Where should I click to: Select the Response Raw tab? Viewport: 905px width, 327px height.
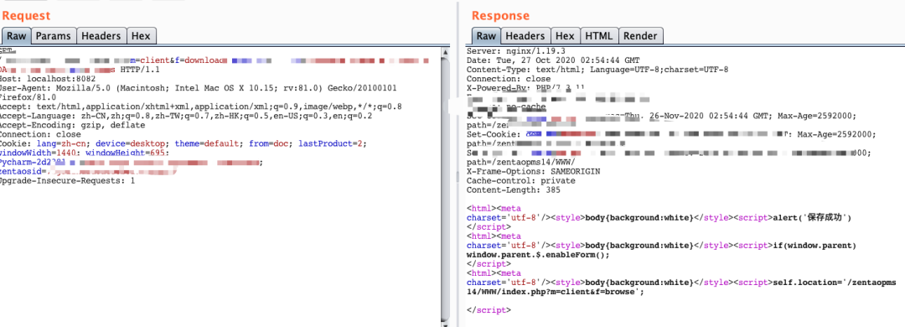(x=486, y=36)
